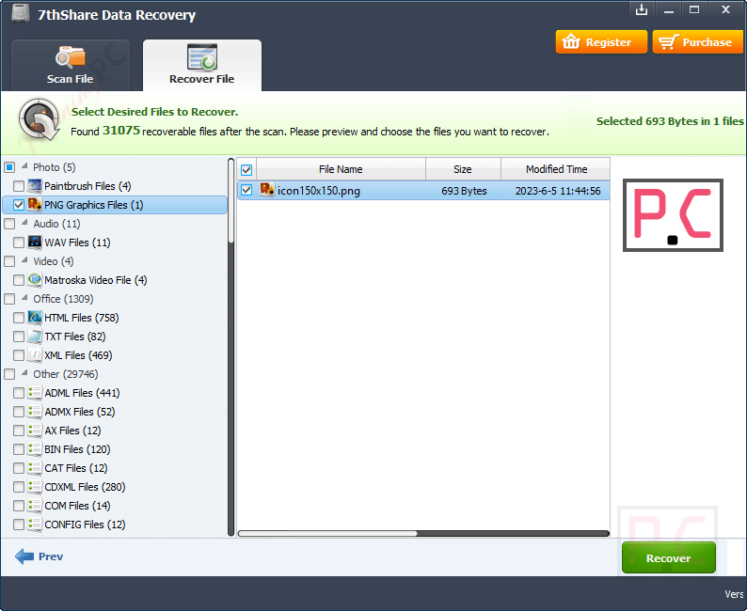Image resolution: width=747 pixels, height=611 pixels.
Task: Click the CDXML Files icon
Action: [35, 486]
